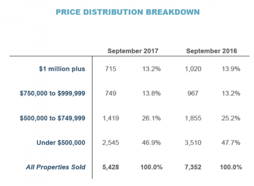This screenshot has width=254, height=186.
Task: Click the 13.9% percentage cell
Action: (x=231, y=69)
